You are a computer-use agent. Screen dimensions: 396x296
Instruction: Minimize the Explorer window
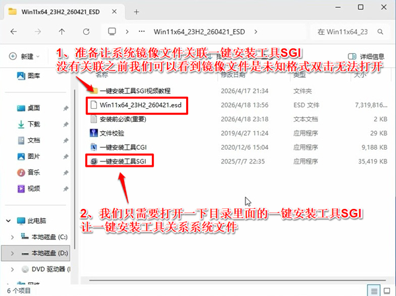[338, 7]
